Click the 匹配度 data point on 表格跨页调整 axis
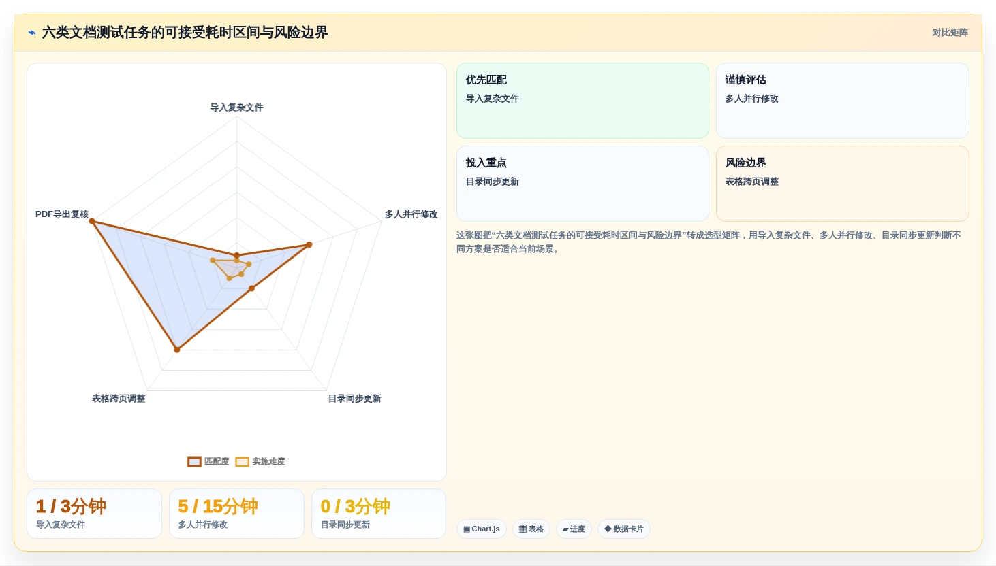Viewport: 996px width, 566px height. coord(177,350)
